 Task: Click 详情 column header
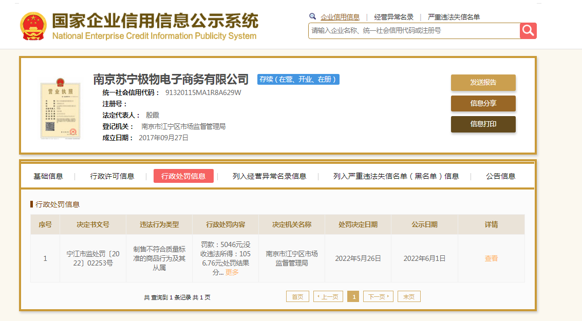(492, 224)
